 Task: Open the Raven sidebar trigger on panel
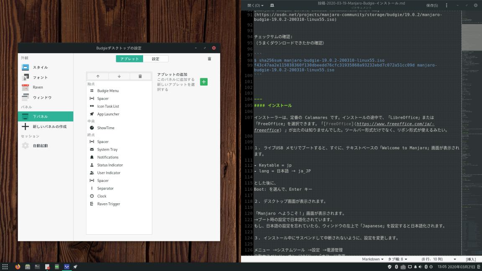pos(479,267)
